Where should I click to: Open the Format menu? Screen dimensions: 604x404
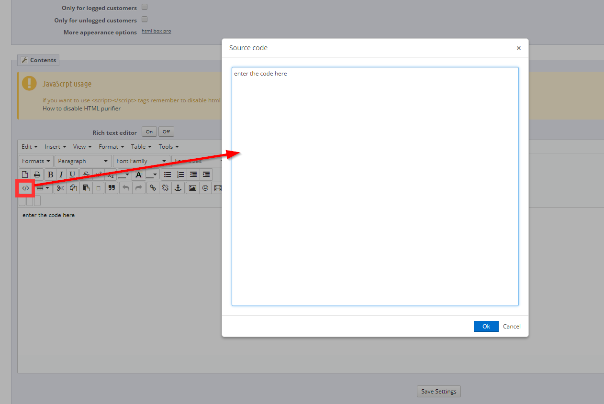coord(111,147)
